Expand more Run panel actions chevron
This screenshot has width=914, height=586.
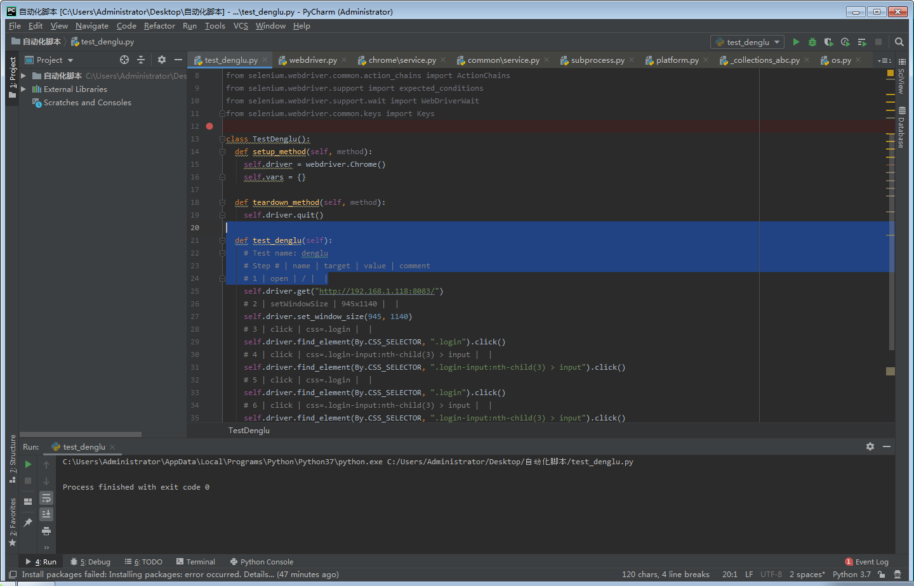pos(46,547)
